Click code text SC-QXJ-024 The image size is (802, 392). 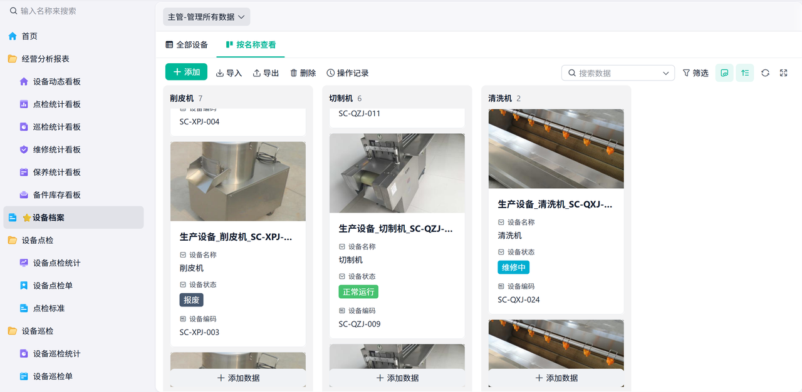[519, 300]
